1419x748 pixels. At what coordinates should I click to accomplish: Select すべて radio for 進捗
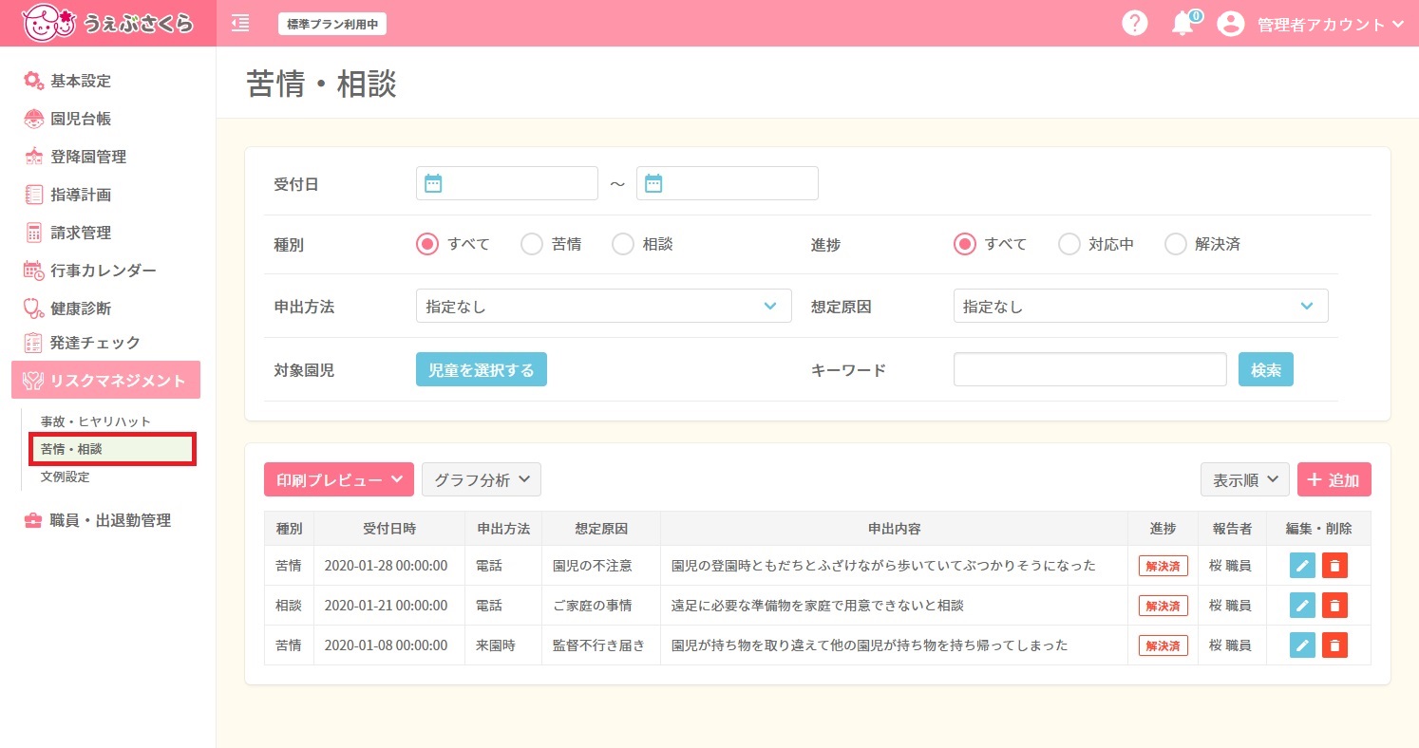[965, 244]
